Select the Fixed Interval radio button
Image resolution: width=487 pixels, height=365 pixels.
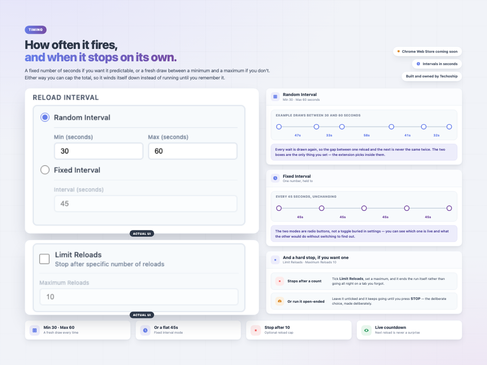[45, 170]
